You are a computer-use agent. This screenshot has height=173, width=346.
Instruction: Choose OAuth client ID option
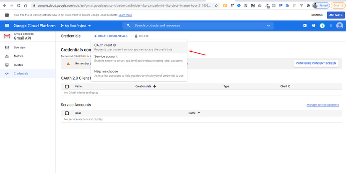click(139, 47)
